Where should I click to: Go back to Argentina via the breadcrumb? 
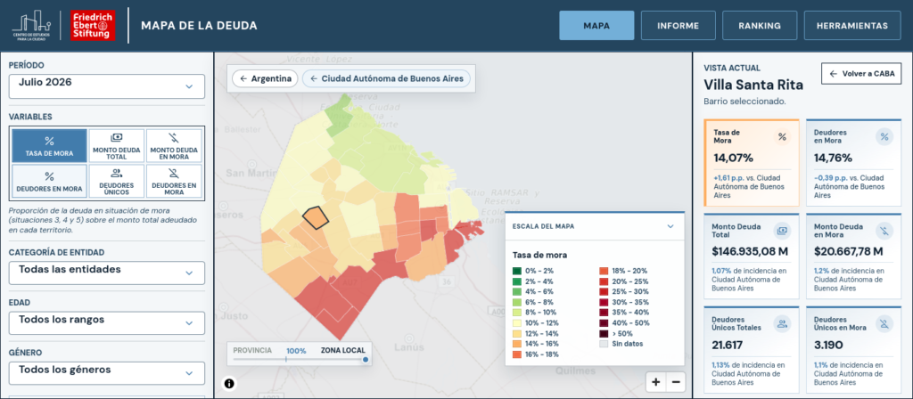pyautogui.click(x=266, y=78)
